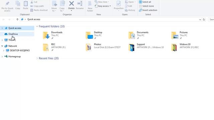This screenshot has width=214, height=120.
Task: Click the History ribbon command
Action: click(130, 10)
